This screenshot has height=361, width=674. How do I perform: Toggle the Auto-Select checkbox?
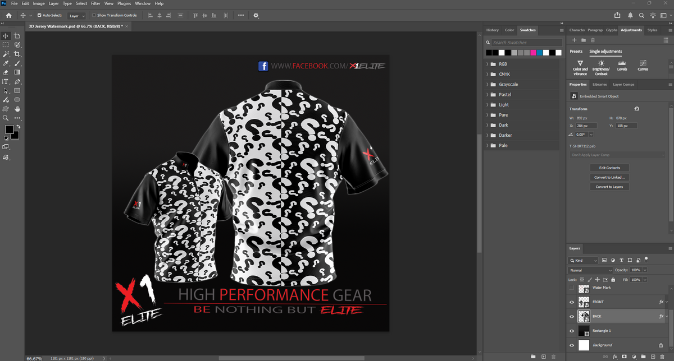(39, 16)
